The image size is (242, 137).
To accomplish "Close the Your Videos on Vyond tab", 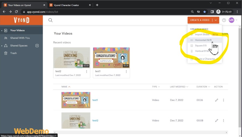I will click(x=44, y=5).
